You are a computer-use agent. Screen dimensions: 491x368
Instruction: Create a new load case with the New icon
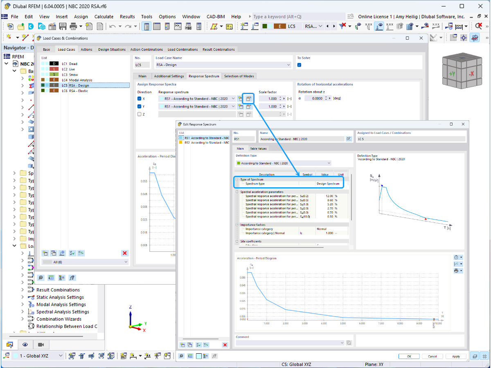pyautogui.click(x=45, y=253)
